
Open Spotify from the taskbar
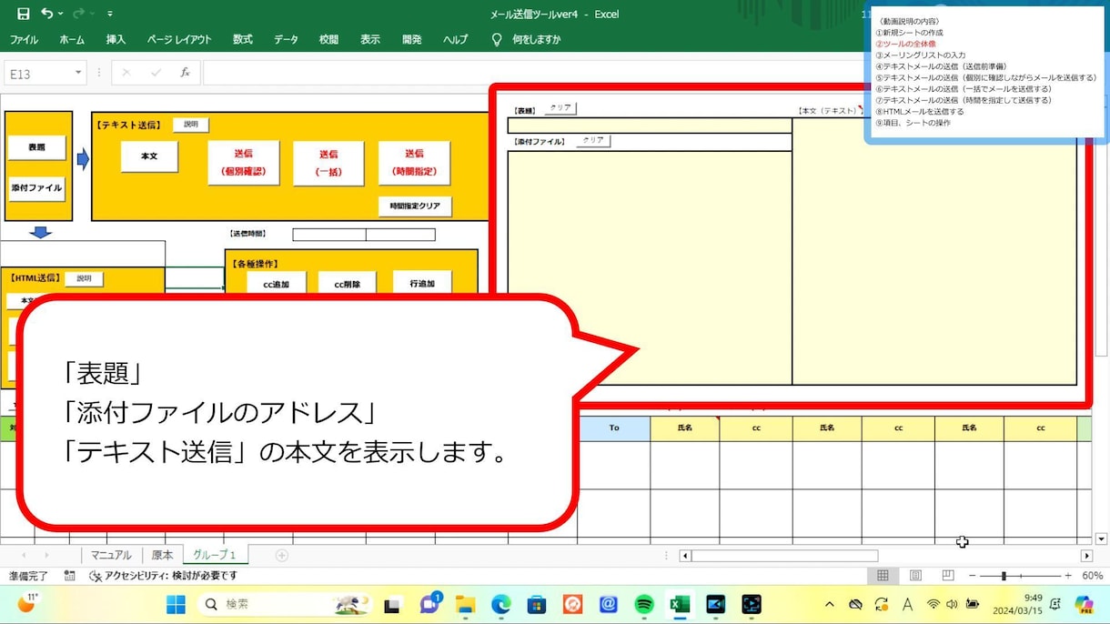click(644, 604)
